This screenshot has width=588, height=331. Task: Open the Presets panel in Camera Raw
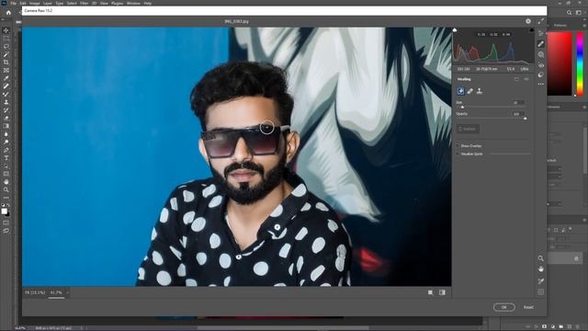pos(541,74)
